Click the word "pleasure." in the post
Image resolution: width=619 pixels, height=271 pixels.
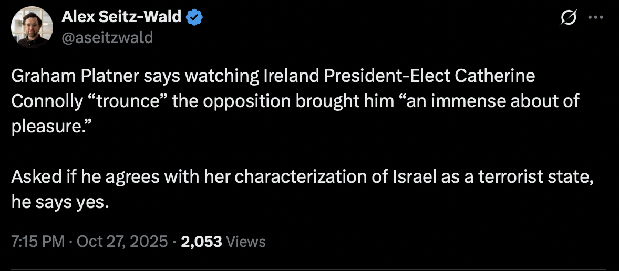(48, 126)
